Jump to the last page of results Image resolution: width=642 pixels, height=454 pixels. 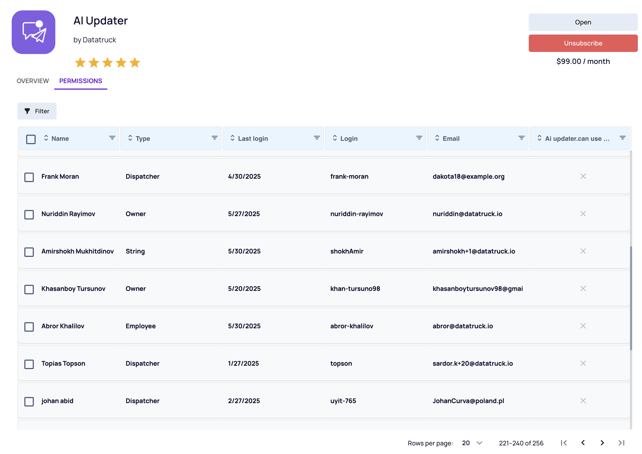(x=621, y=443)
